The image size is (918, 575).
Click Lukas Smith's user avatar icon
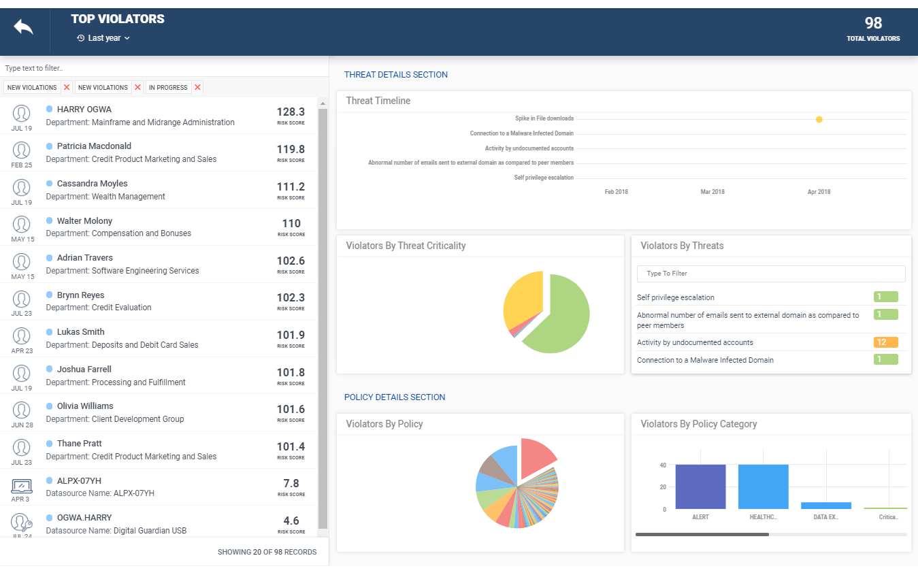coord(22,335)
